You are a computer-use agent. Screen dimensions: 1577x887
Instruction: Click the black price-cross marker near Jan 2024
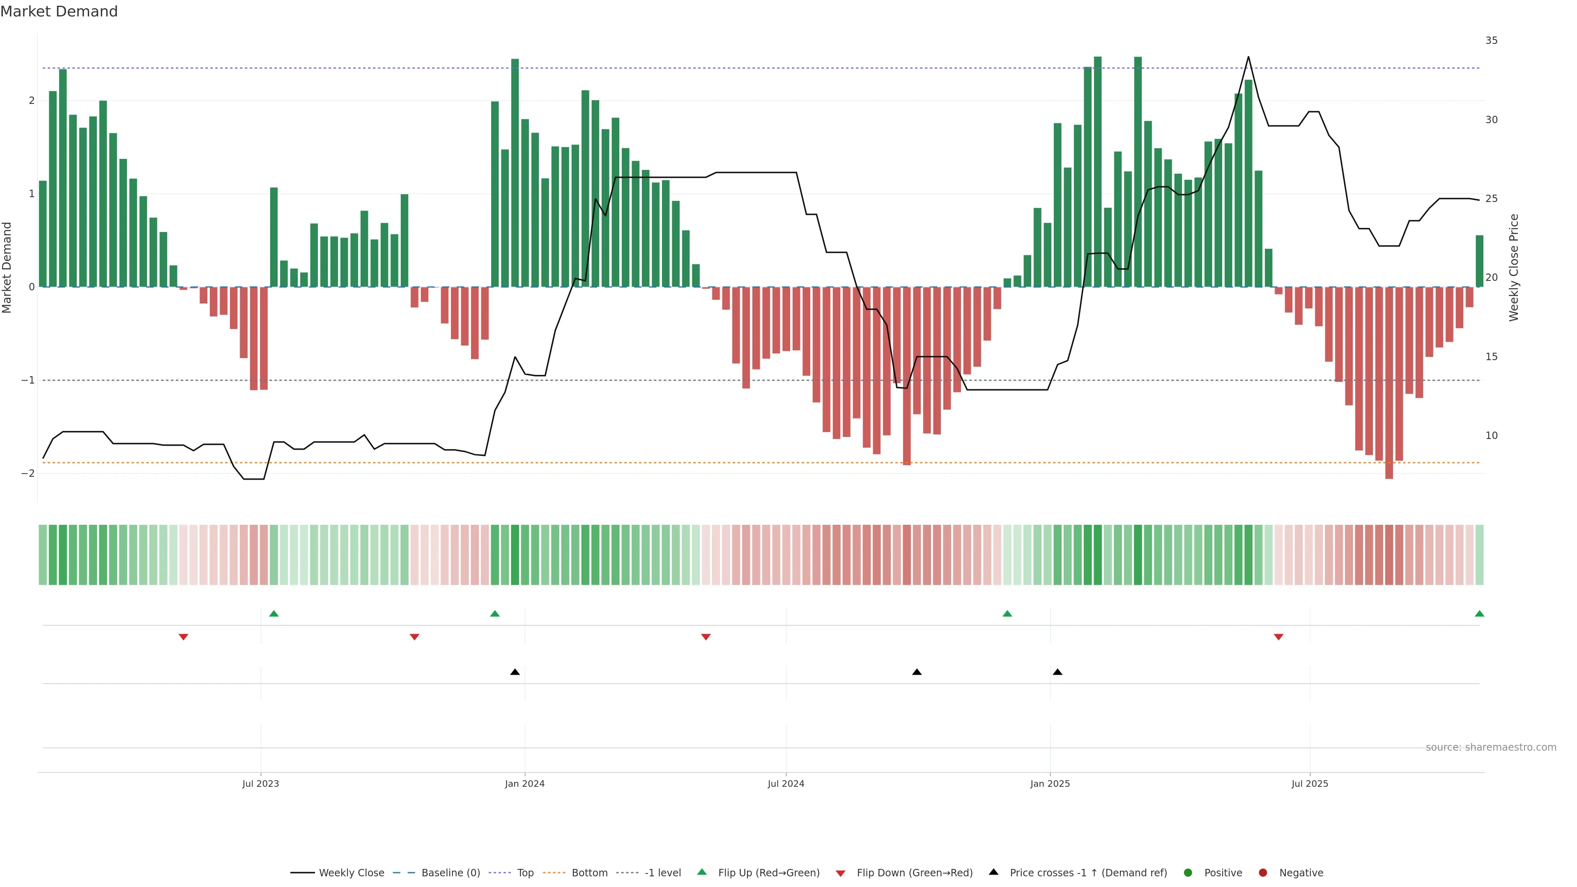tap(515, 672)
